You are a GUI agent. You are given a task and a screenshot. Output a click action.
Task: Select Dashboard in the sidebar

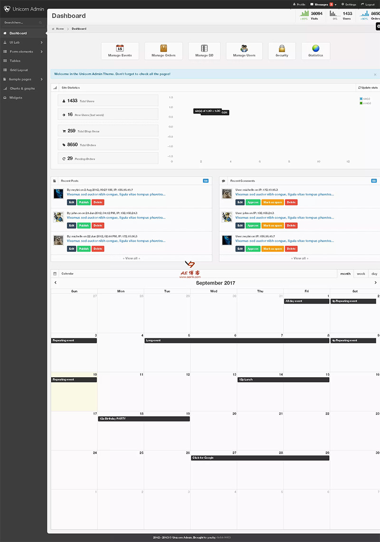23,33
